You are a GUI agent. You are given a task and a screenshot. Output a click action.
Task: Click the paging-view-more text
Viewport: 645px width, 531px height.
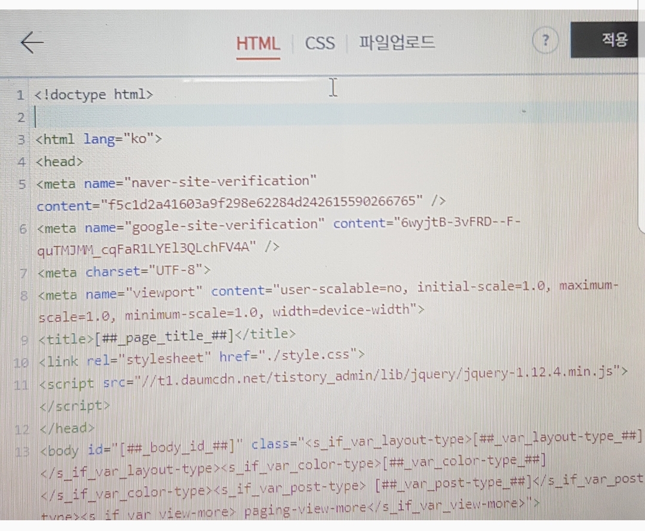click(305, 509)
